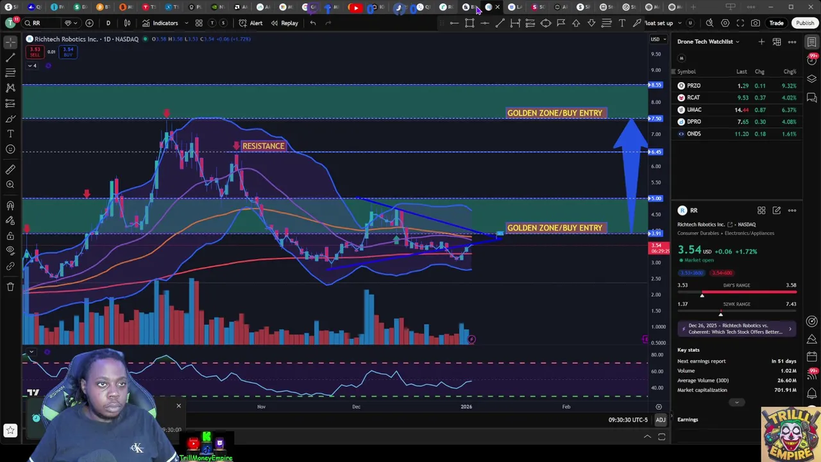Image resolution: width=821 pixels, height=462 pixels.
Task: Open the calendar icon in right sidebar
Action: click(x=812, y=357)
